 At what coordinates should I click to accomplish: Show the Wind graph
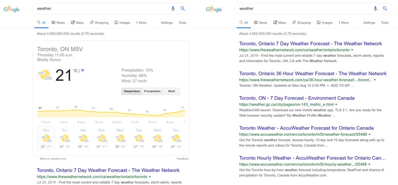(171, 91)
